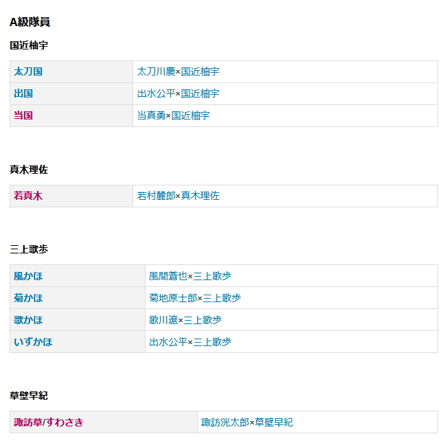Click the 当真勇 character link
Viewport: 447px width, 445px height.
[151, 115]
